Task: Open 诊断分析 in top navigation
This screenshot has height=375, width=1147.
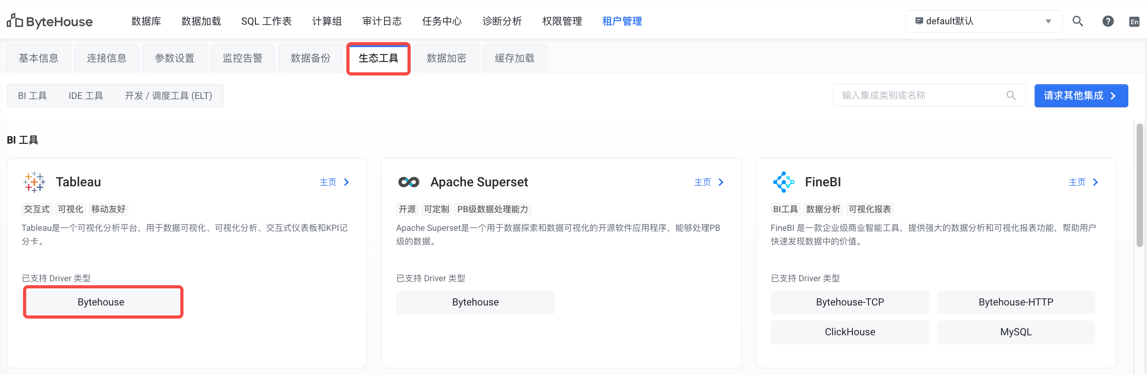Action: 502,21
